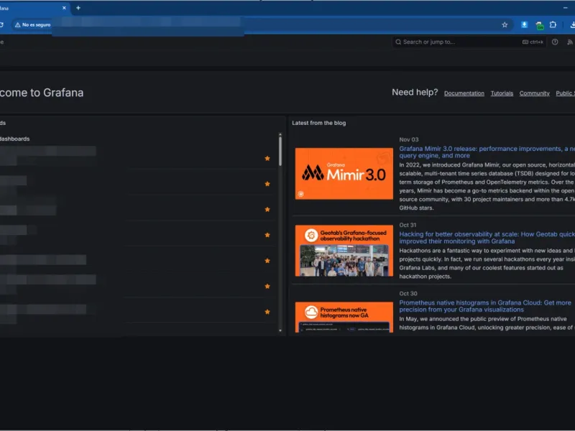This screenshot has height=431, width=575.
Task: Open the Tutorials link
Action: 502,93
